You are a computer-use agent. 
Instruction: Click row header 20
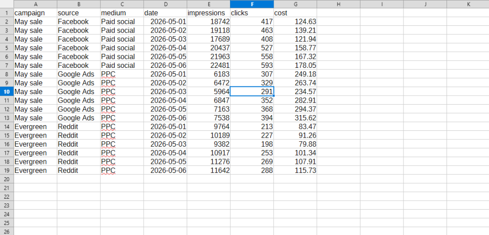tap(7, 179)
